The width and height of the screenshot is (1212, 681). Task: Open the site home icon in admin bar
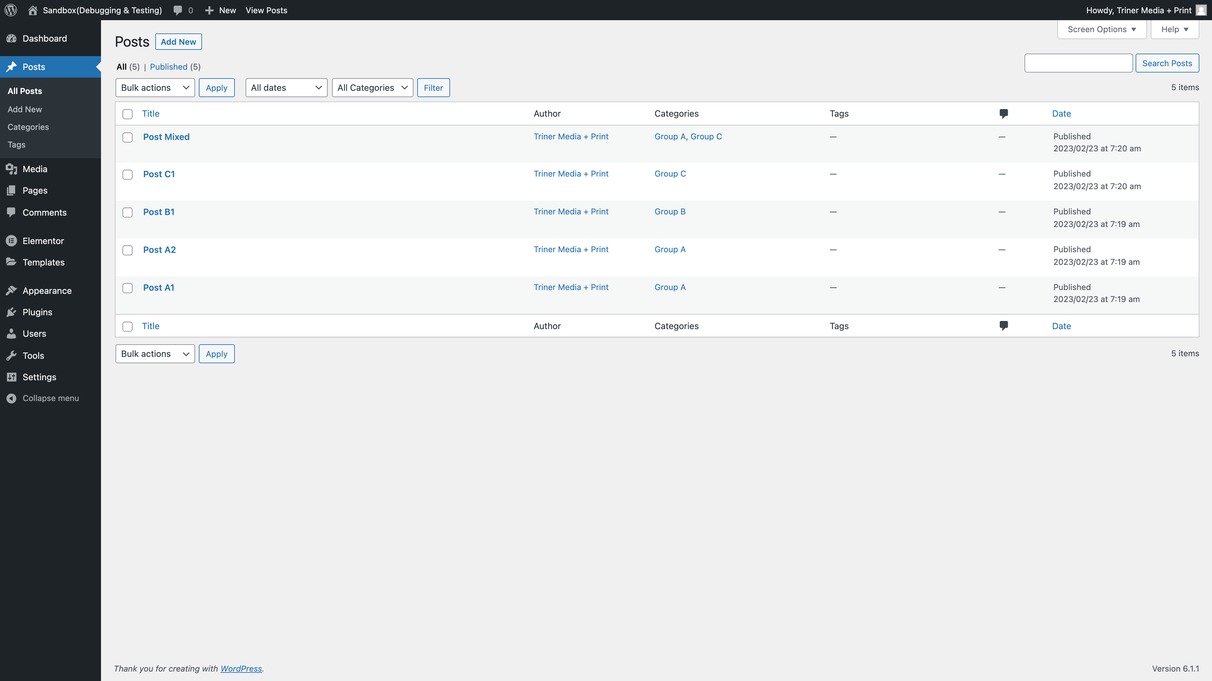(x=33, y=10)
